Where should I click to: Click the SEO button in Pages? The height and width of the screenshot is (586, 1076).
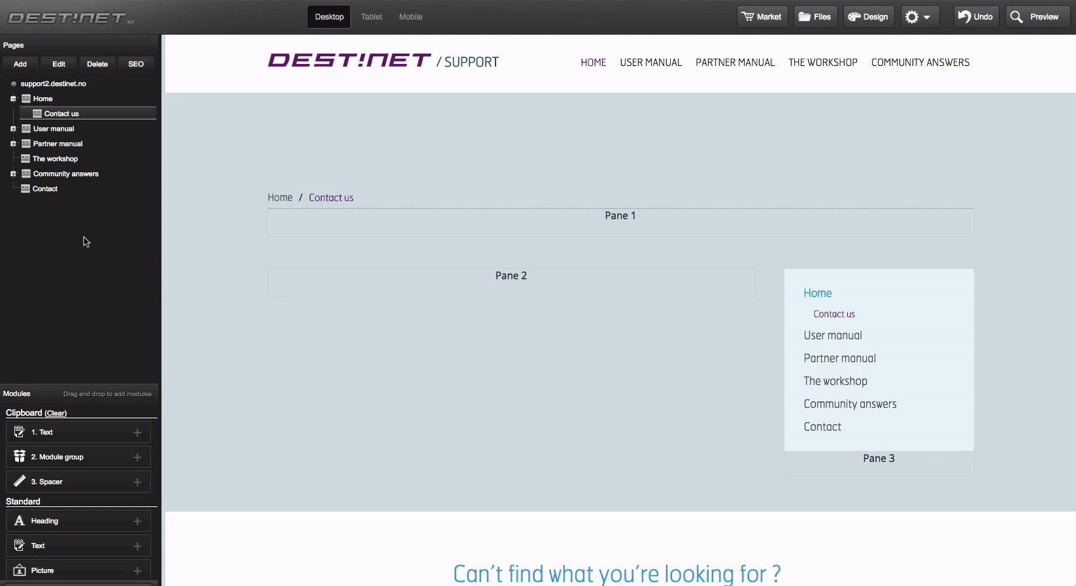pos(136,64)
